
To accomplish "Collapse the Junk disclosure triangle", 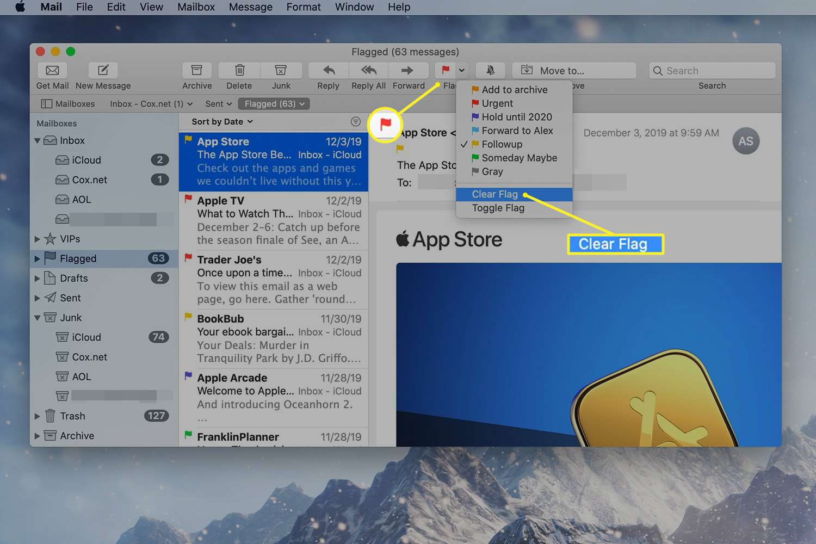I will coord(37,318).
